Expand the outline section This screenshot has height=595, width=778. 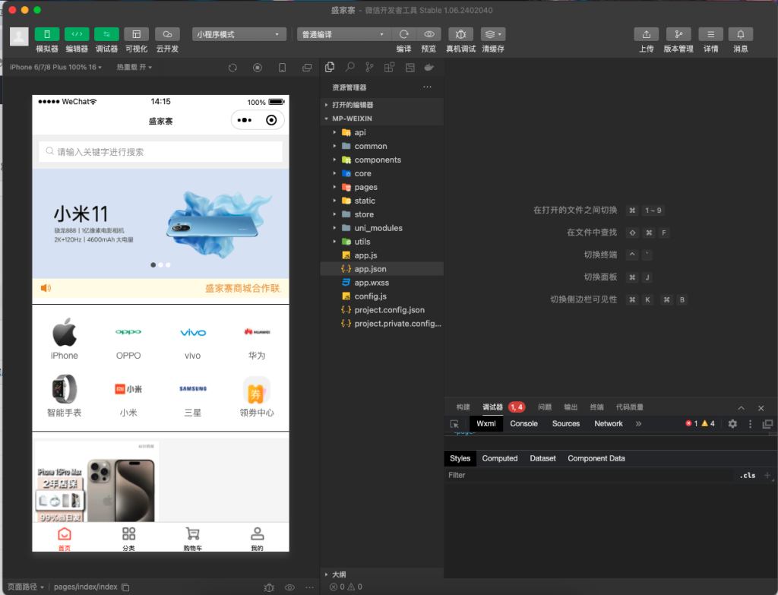tap(382, 574)
